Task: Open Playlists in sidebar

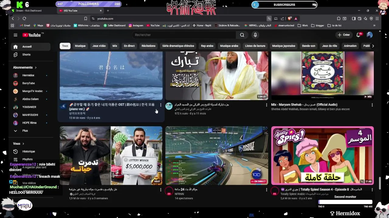Action: pos(30,159)
